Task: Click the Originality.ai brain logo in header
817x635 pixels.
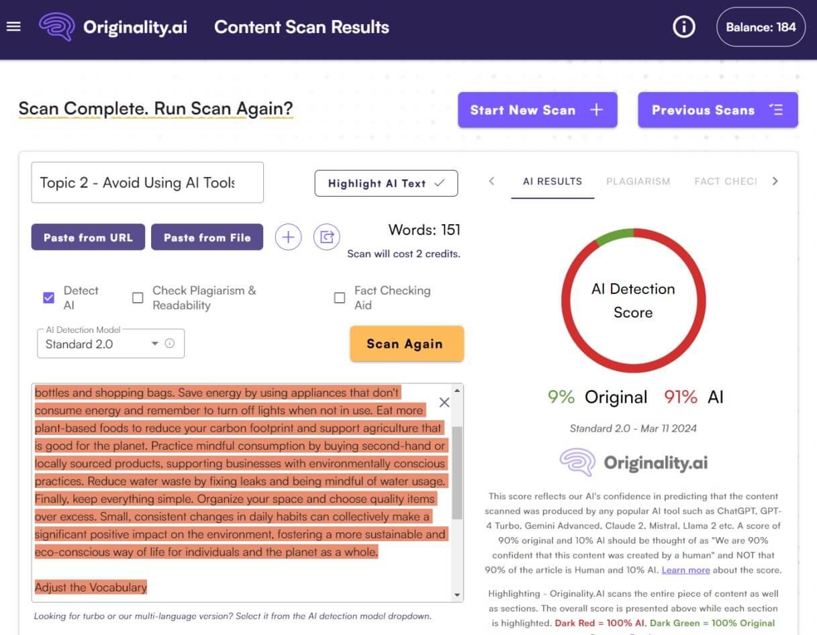Action: [56, 27]
